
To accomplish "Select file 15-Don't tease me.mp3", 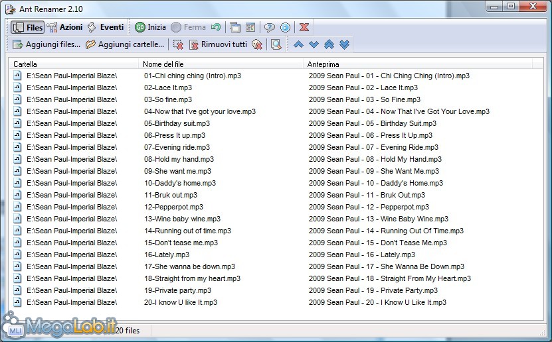I will point(181,243).
